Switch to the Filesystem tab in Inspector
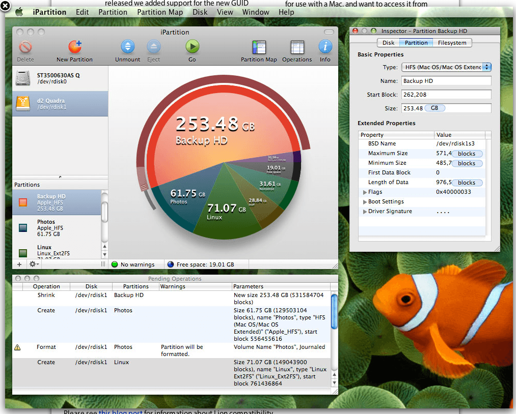This screenshot has width=516, height=414. (452, 43)
